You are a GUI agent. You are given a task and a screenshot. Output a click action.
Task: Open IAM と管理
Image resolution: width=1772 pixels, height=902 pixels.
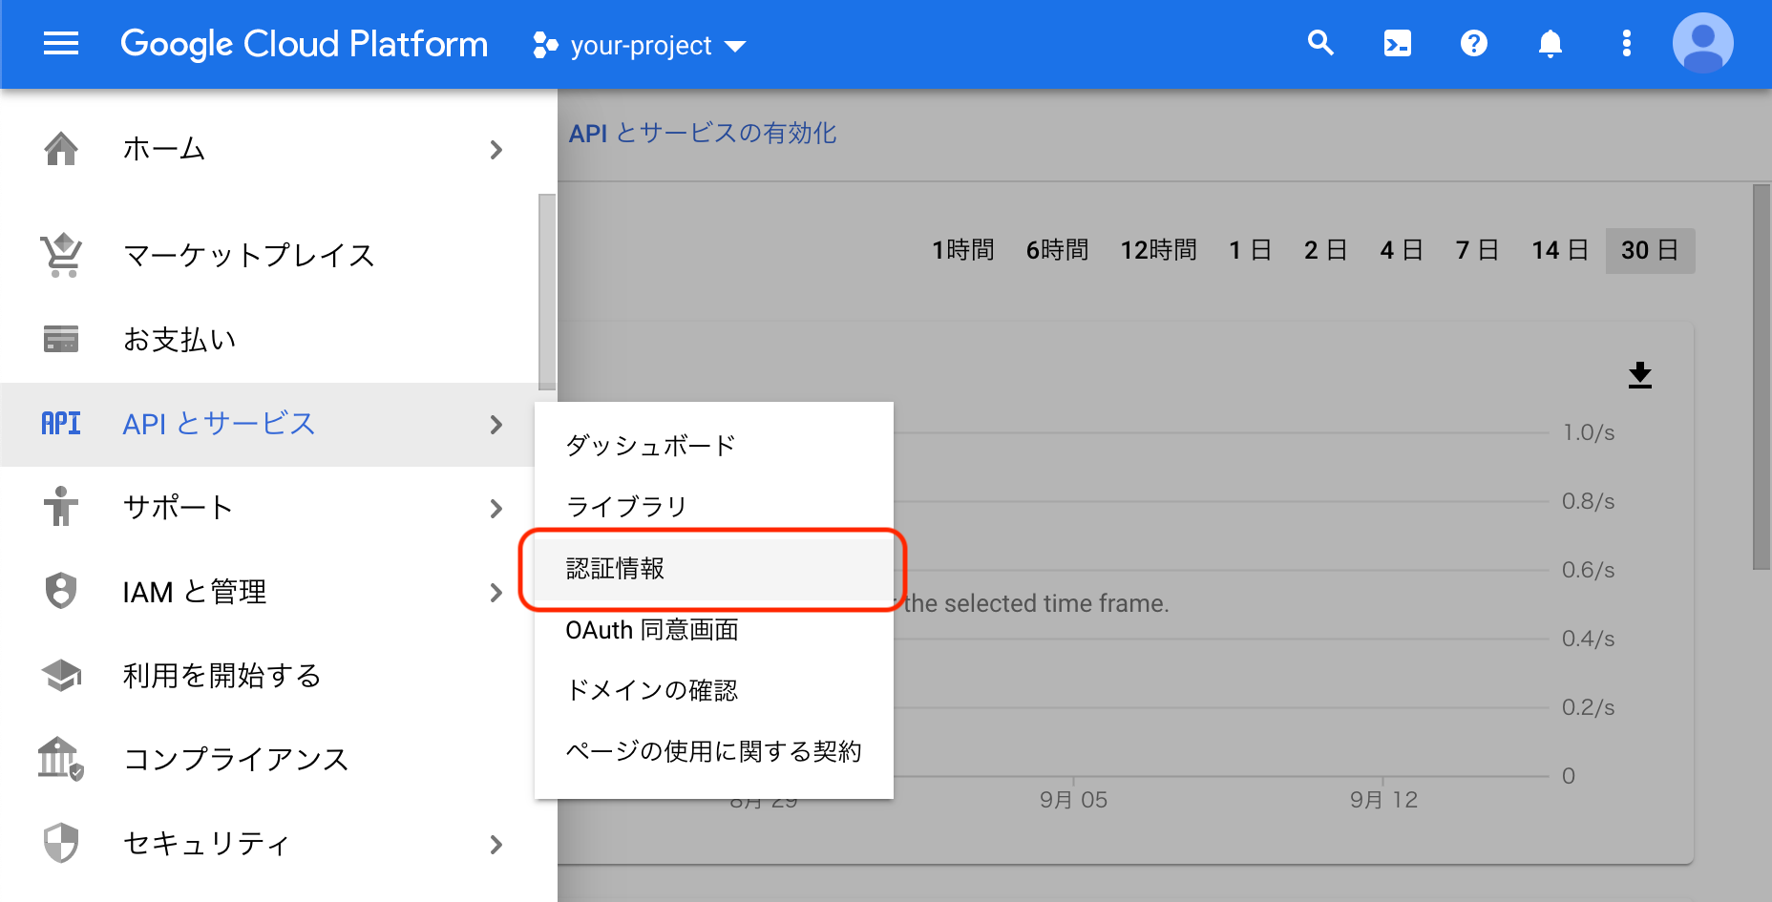195,592
